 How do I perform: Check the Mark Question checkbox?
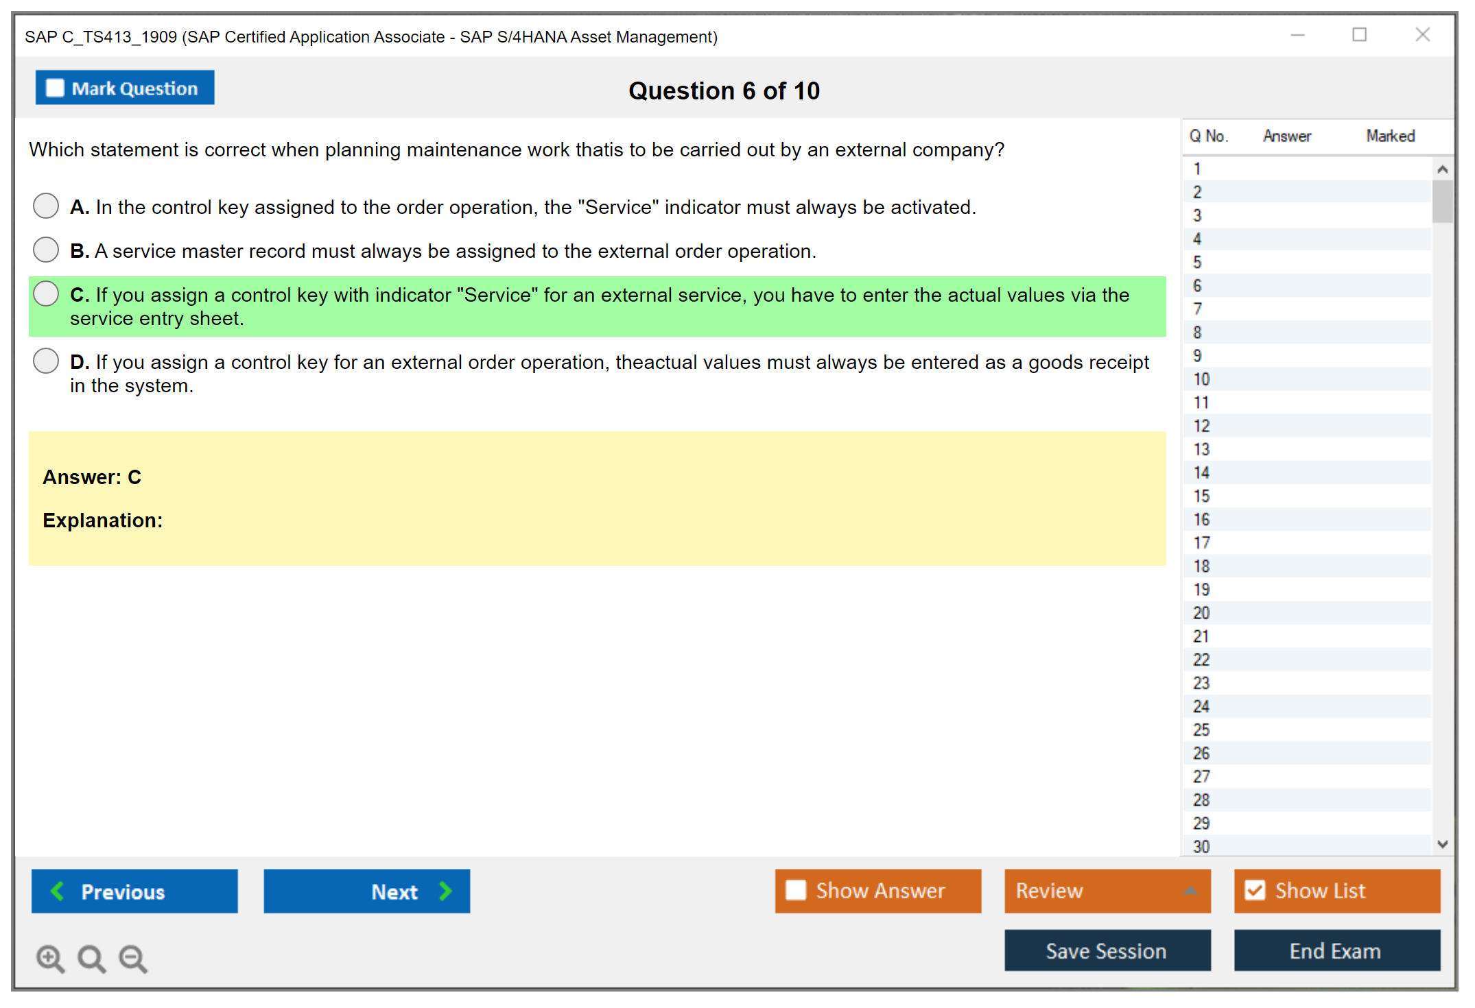(x=55, y=88)
